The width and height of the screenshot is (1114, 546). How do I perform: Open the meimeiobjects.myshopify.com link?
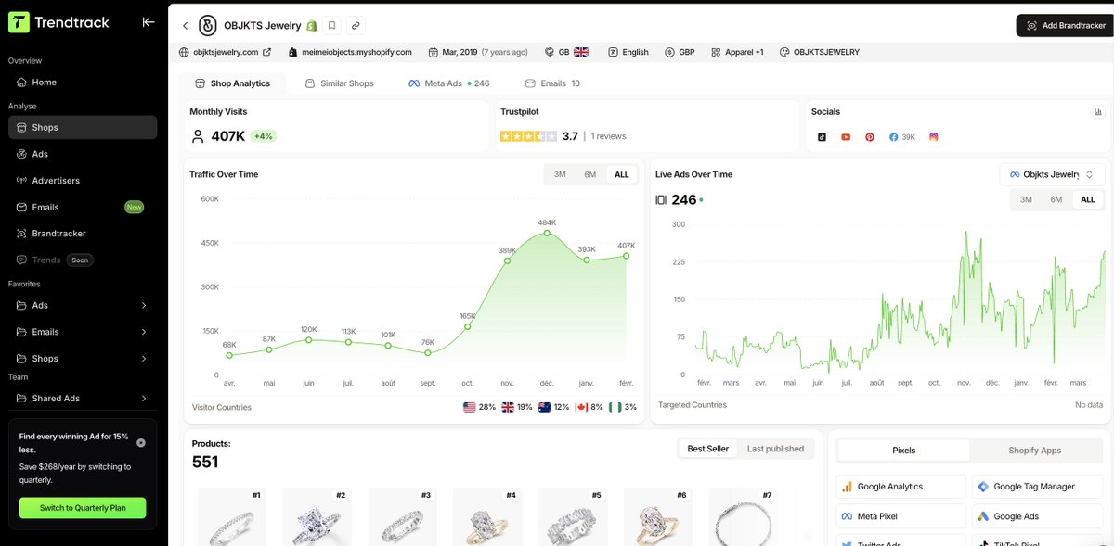point(356,52)
